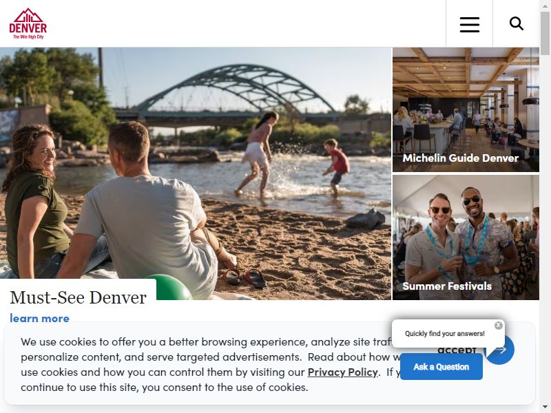The image size is (551, 413).
Task: Click the magnifying glass search icon
Action: [516, 24]
